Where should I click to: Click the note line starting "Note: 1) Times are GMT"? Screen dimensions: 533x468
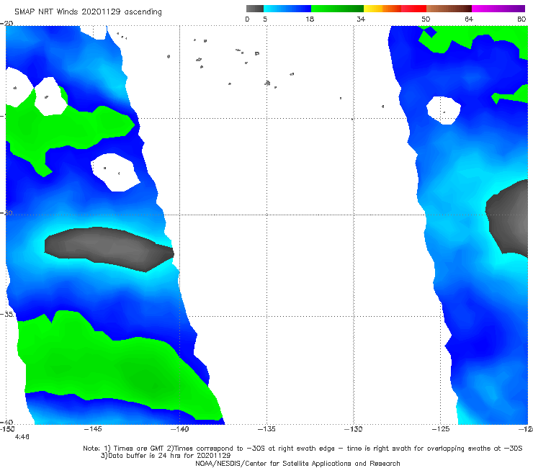click(303, 449)
